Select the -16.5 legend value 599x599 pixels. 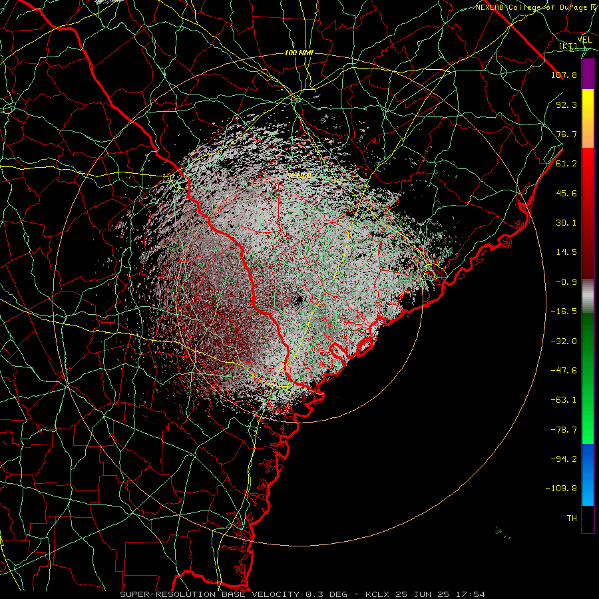point(564,311)
